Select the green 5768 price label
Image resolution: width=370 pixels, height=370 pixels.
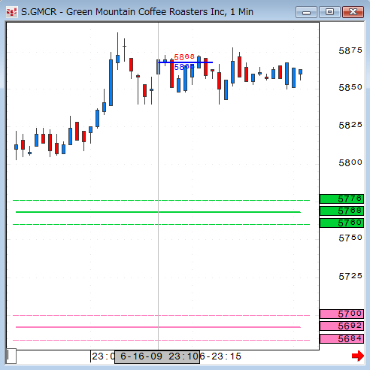pos(341,211)
